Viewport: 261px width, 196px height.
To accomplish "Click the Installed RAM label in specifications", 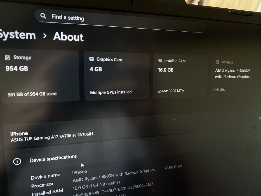I will (x=48, y=192).
